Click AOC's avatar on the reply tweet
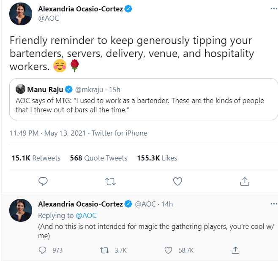Viewport: 278px width, 261px height. click(x=21, y=210)
